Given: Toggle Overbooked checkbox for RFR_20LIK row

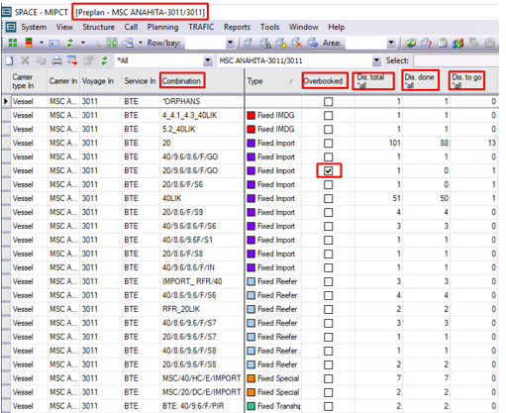Looking at the screenshot, I should [x=328, y=309].
